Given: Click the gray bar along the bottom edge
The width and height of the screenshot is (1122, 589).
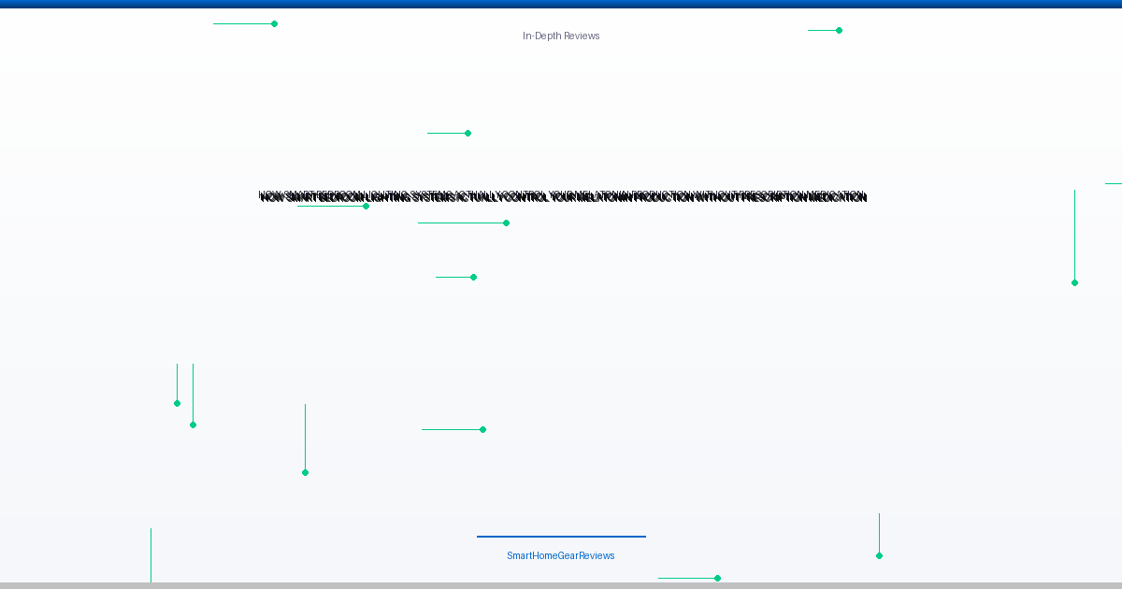Looking at the screenshot, I should tap(561, 585).
